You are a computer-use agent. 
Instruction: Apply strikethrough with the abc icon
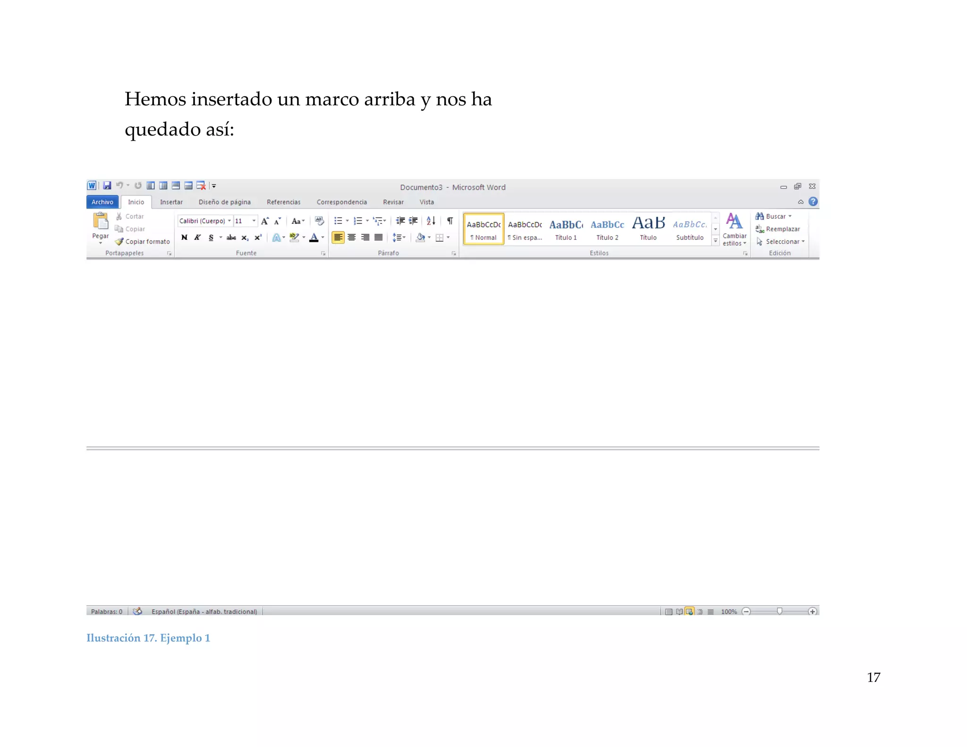pyautogui.click(x=231, y=238)
